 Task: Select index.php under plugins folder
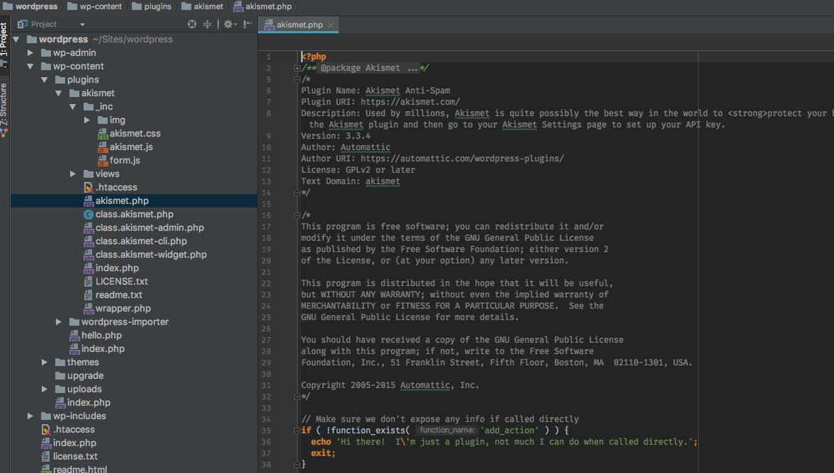(x=134, y=348)
